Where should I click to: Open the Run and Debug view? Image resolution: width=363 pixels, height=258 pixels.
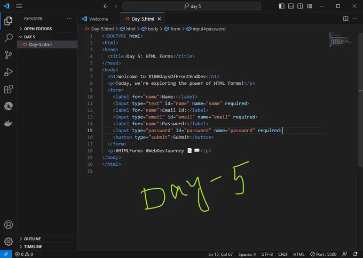pos(9,72)
